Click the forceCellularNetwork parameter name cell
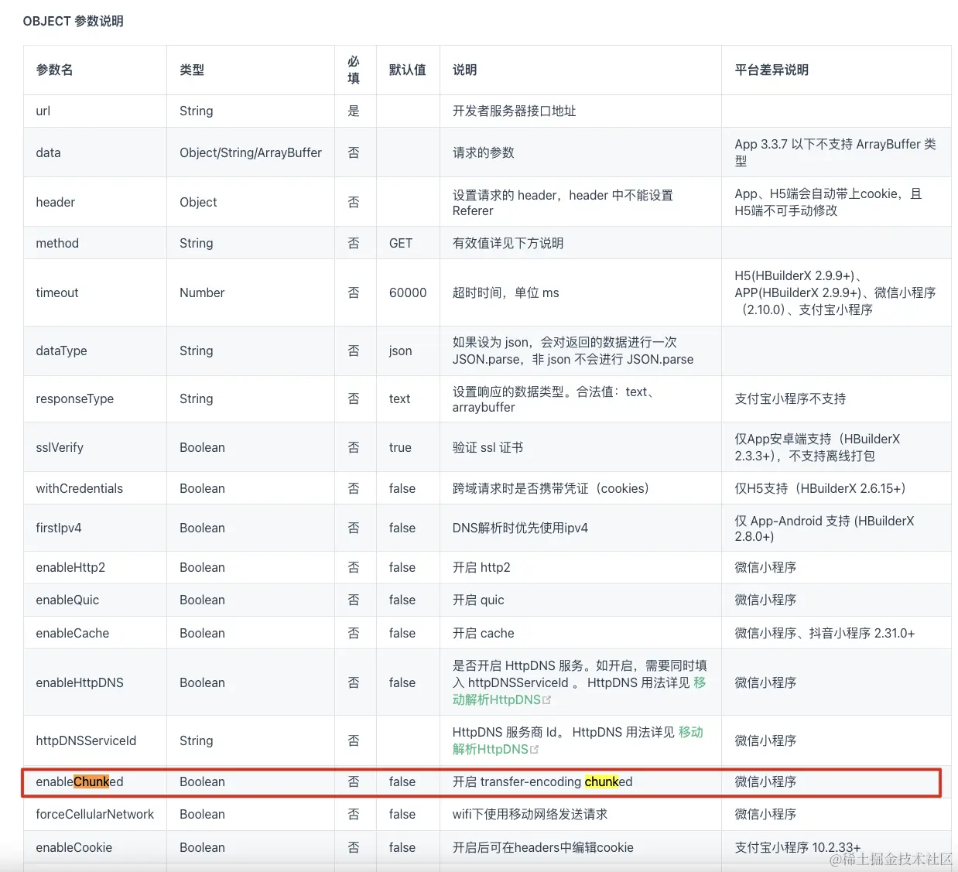Viewport: 958px width, 872px height. [94, 814]
